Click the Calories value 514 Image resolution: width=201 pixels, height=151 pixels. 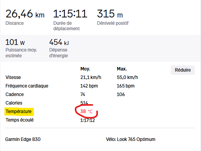(84, 103)
